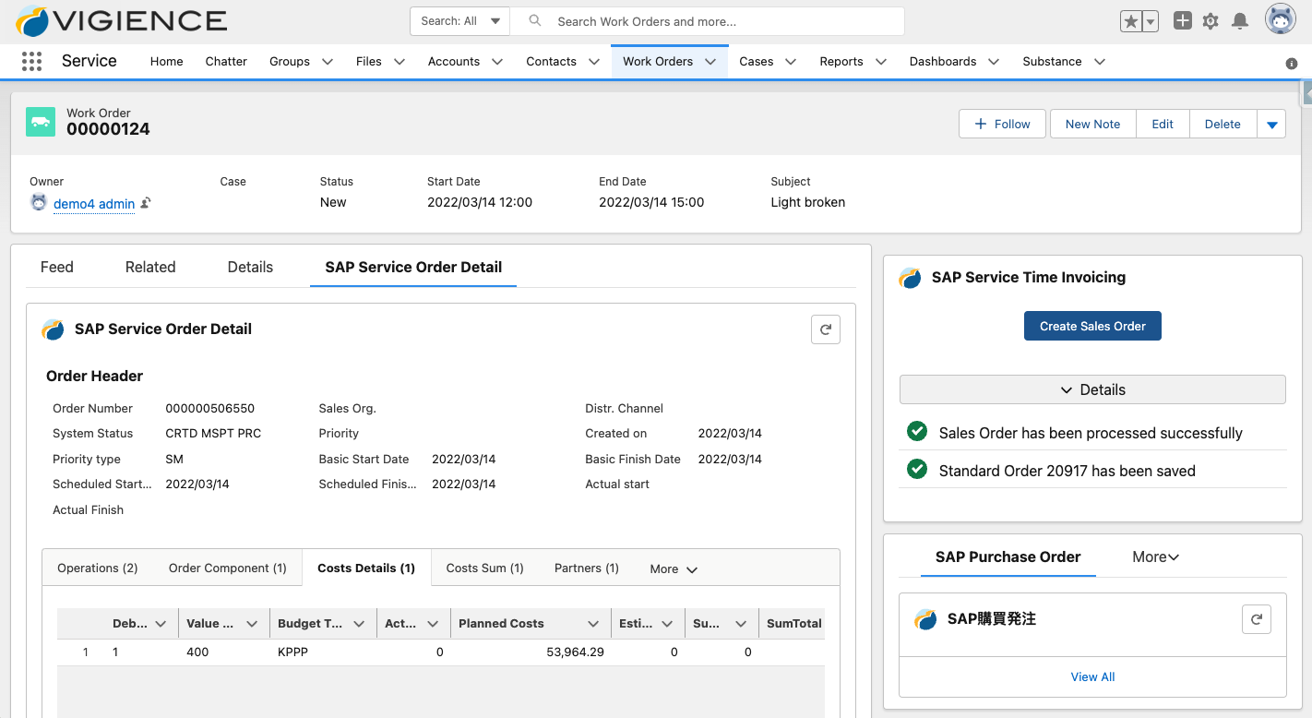Open the Search: All scope dropdown
This screenshot has width=1312, height=718.
pos(459,21)
